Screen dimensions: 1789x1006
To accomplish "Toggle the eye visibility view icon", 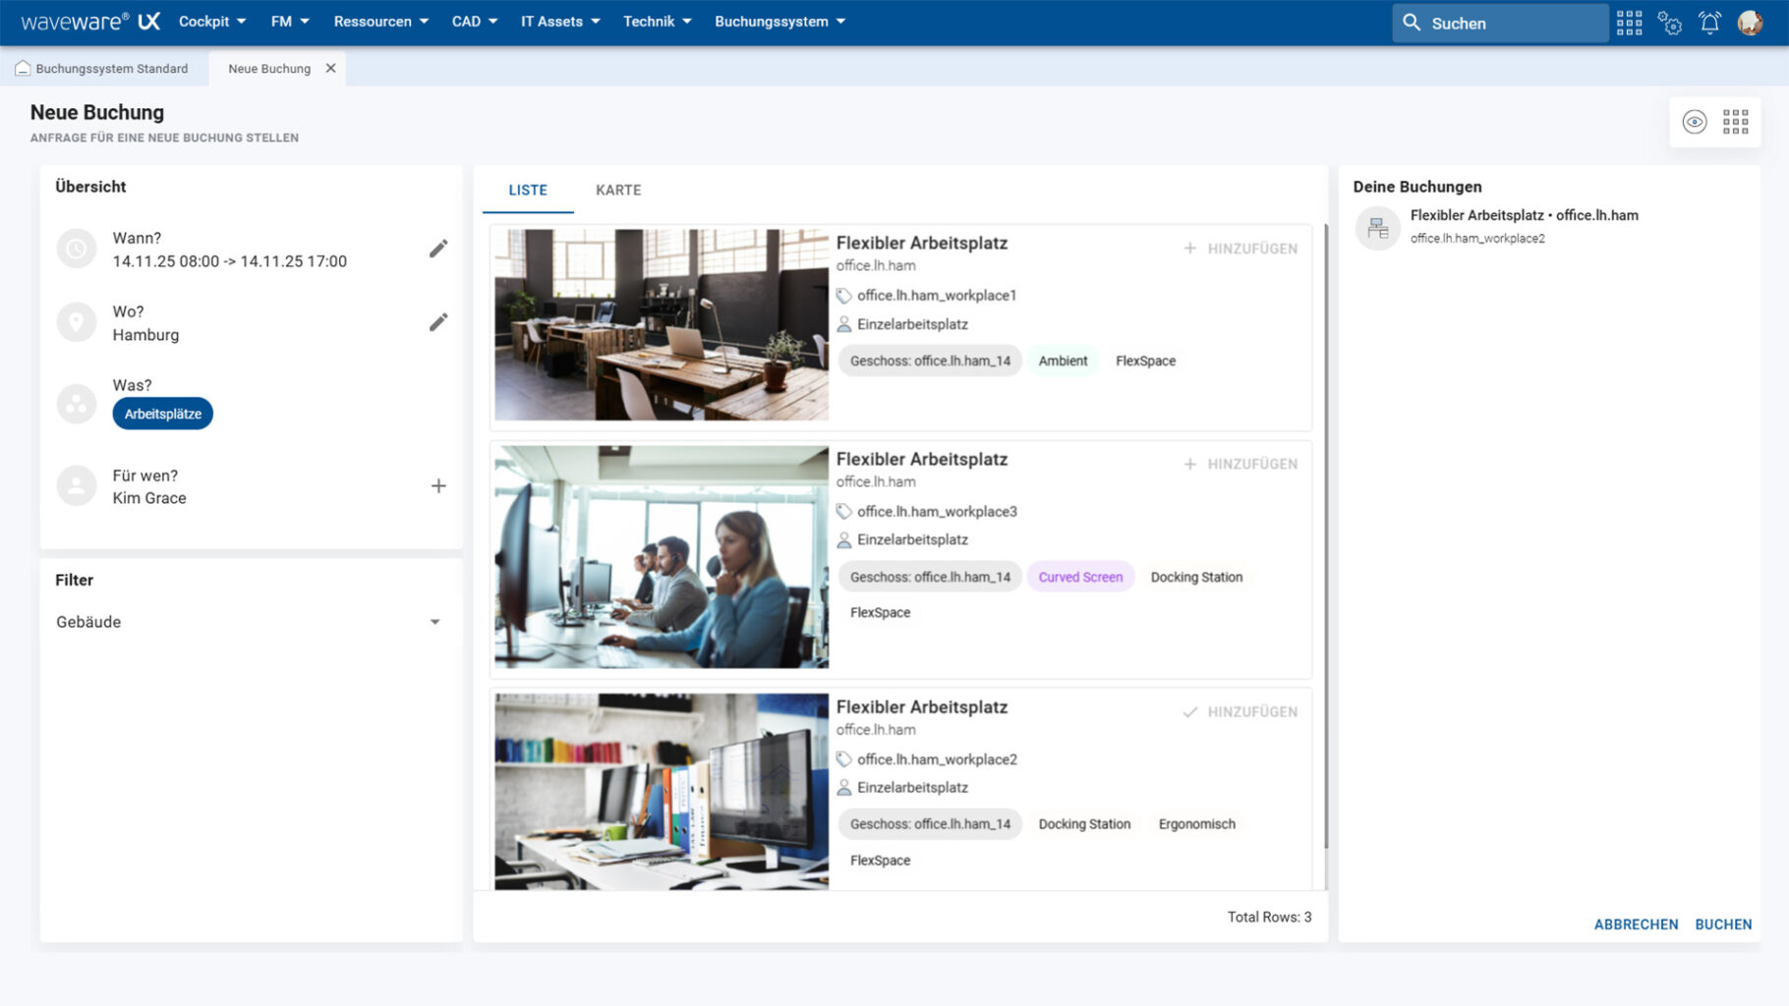I will 1694,122.
